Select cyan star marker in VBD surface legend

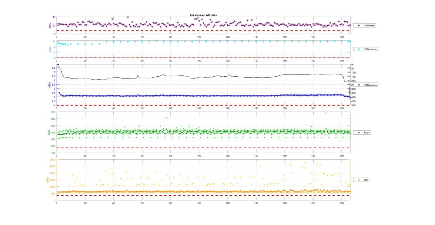click(x=359, y=49)
